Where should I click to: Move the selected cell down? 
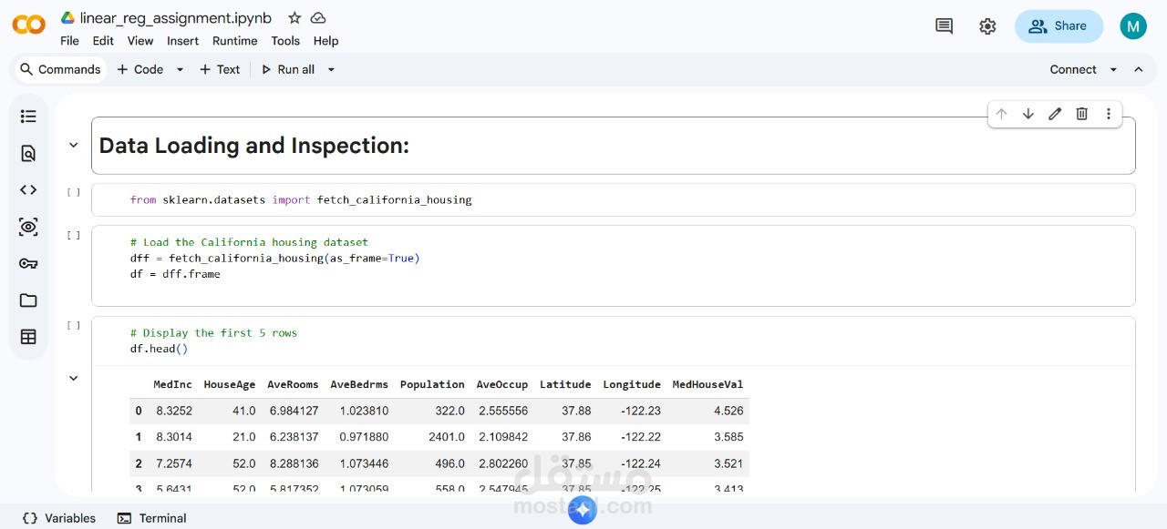[1028, 114]
